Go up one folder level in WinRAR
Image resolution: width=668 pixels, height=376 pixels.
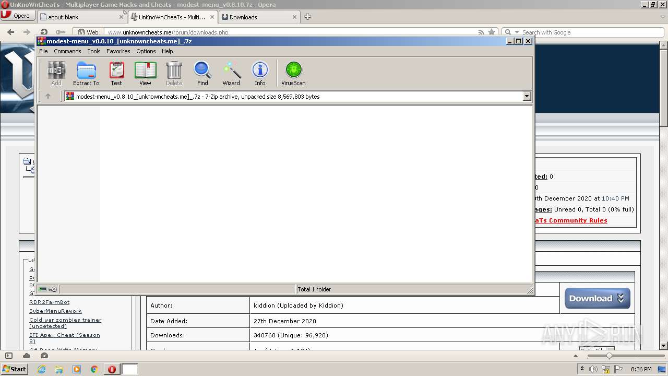[48, 96]
